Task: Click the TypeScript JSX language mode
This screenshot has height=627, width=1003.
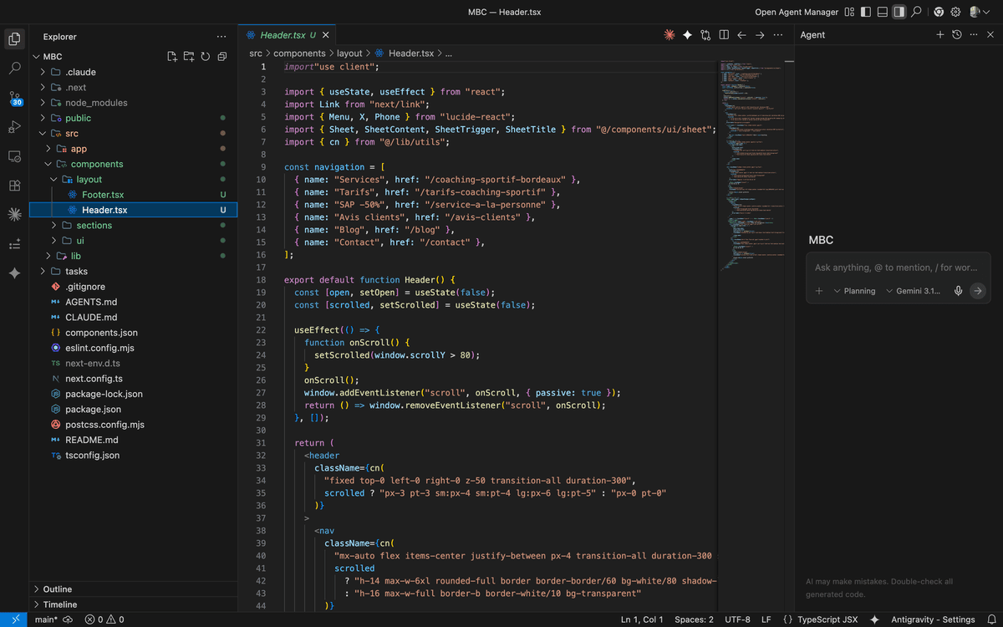Action: [x=827, y=619]
